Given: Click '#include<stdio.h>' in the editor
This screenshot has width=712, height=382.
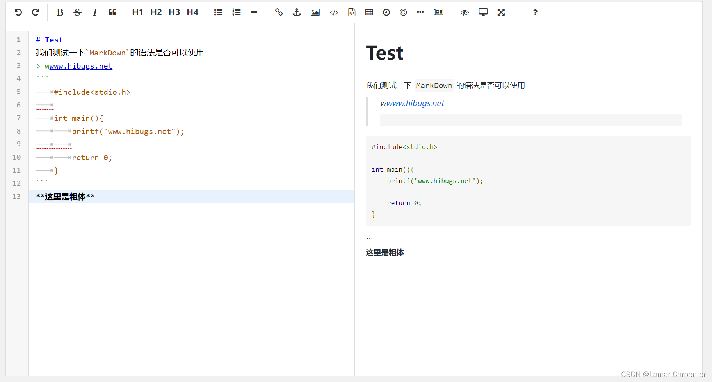Looking at the screenshot, I should [x=92, y=92].
